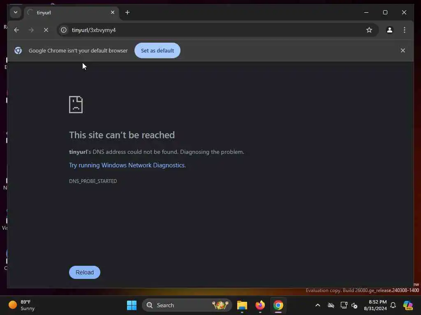This screenshot has width=421, height=315.
Task: Click the Chrome logo in the infobar
Action: pyautogui.click(x=18, y=50)
